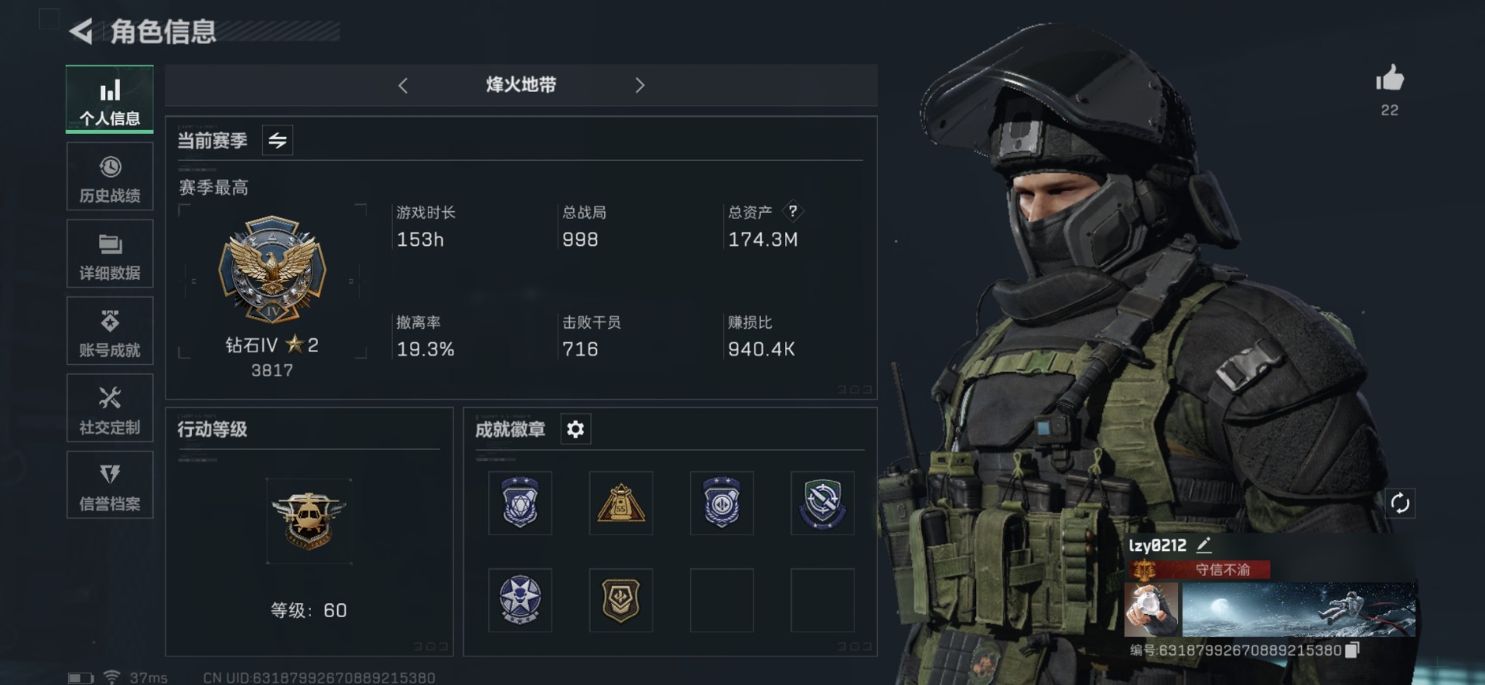Tap the 钻石IV rank emblem

[272, 269]
